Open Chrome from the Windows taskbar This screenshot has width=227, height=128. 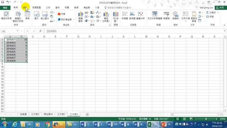pyautogui.click(x=48, y=124)
